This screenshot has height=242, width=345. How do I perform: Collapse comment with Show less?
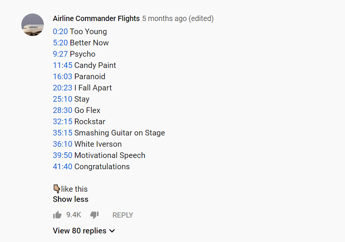pyautogui.click(x=70, y=199)
